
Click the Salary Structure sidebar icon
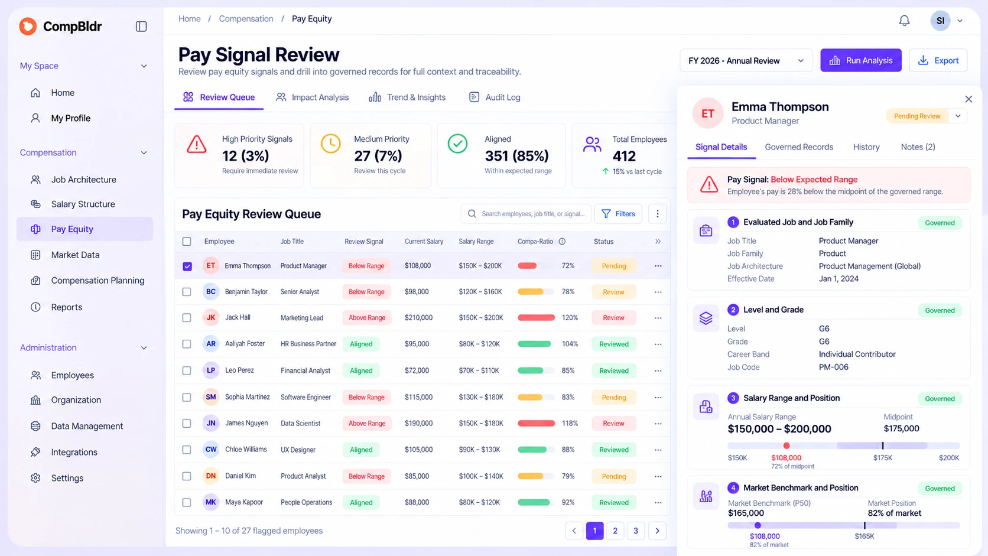[35, 204]
